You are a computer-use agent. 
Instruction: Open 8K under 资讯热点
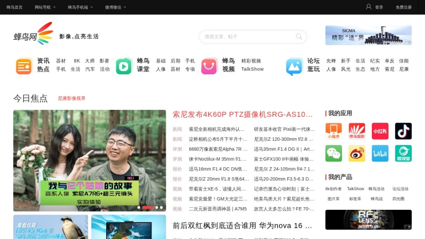(x=77, y=61)
